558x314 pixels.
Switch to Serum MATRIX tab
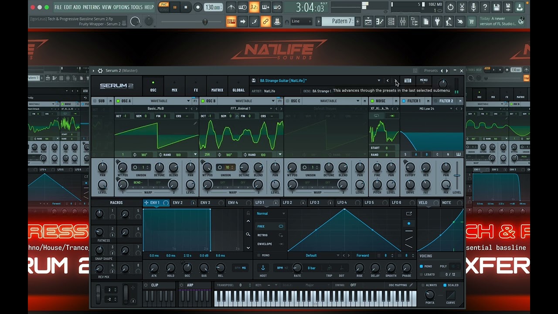tap(217, 86)
